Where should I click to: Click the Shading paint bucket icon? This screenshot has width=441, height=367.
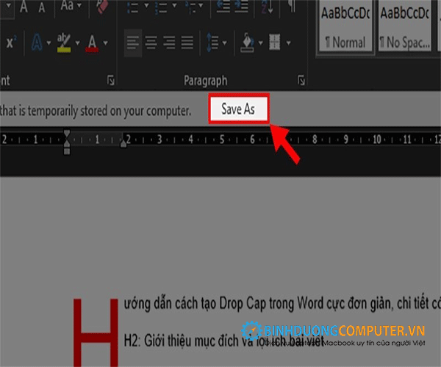tap(248, 42)
